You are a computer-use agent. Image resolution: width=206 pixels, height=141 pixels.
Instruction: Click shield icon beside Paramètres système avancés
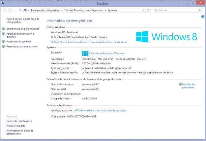pos(3,46)
